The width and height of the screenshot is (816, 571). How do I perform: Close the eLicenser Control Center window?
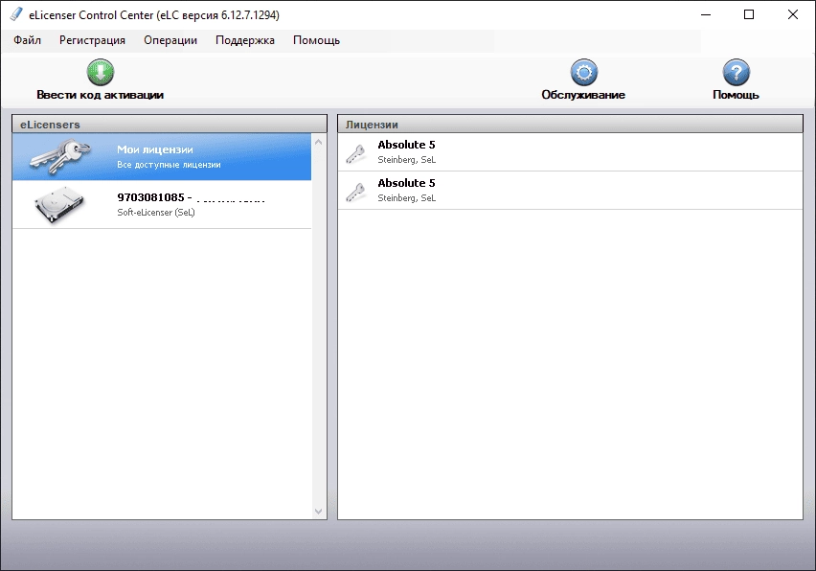point(793,14)
